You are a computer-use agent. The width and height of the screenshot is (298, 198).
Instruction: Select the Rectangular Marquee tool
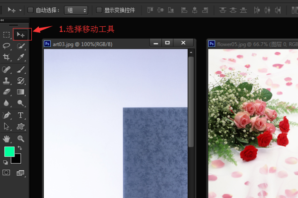[6, 35]
